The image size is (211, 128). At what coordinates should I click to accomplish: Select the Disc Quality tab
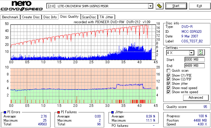[x=69, y=17]
